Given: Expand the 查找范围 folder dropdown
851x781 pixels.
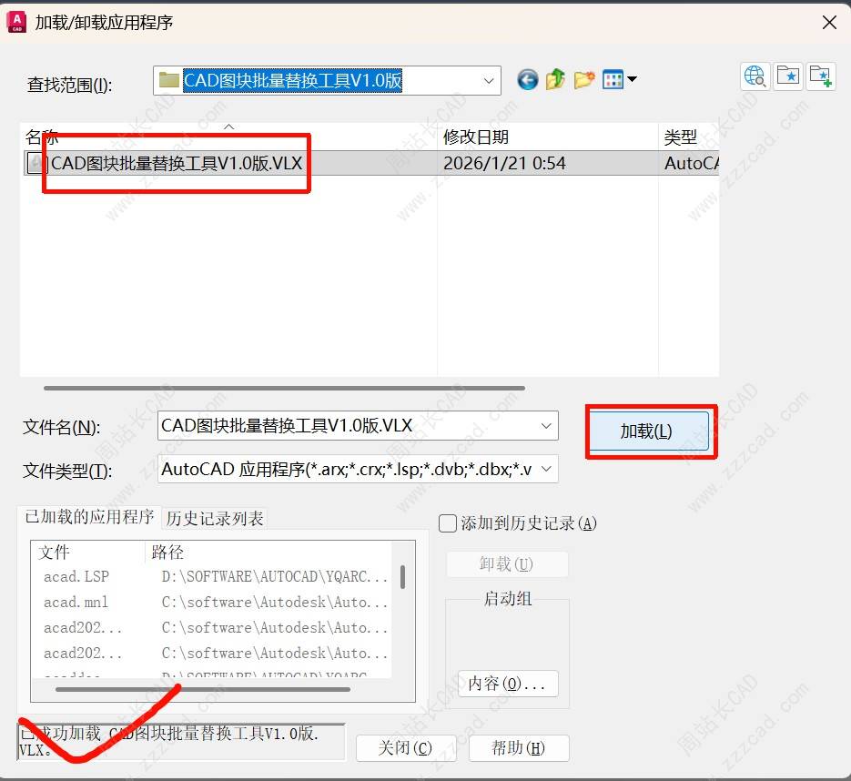Looking at the screenshot, I should tap(487, 80).
